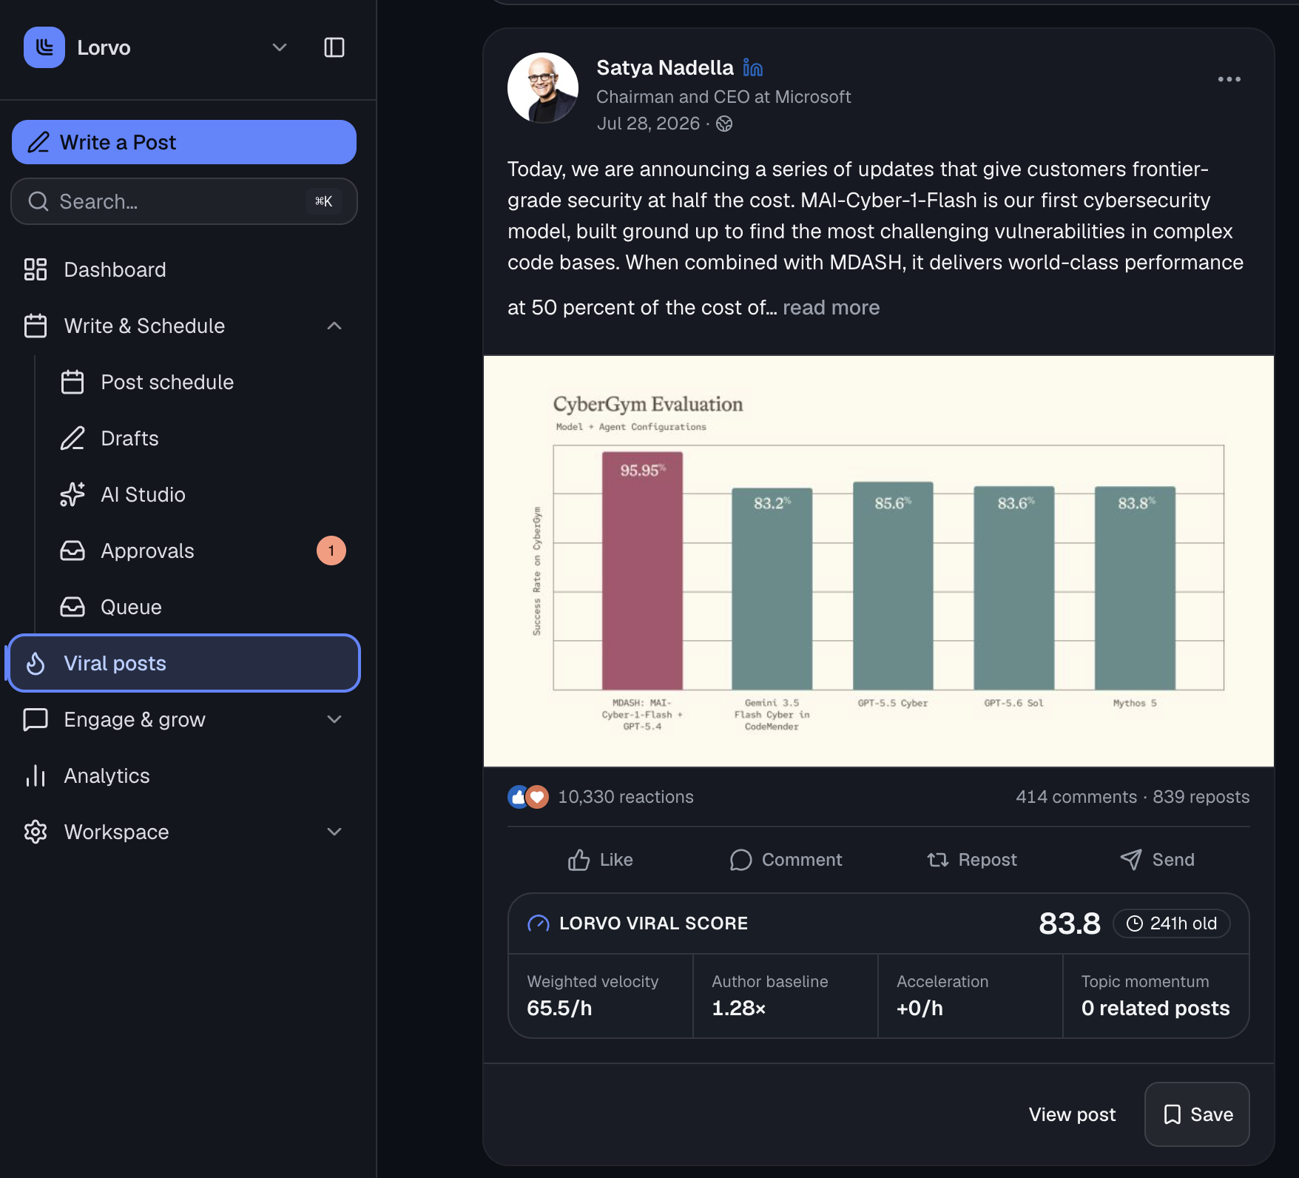The image size is (1299, 1178).
Task: Click the Analytics bar chart icon
Action: [36, 775]
